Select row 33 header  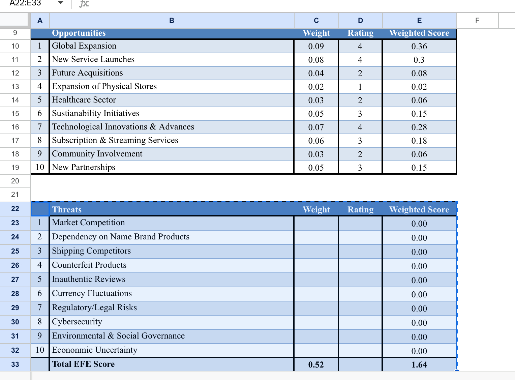[15, 364]
